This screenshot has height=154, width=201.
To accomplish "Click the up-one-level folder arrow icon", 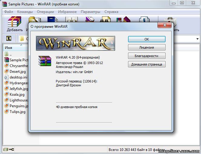I will pos(9,38).
